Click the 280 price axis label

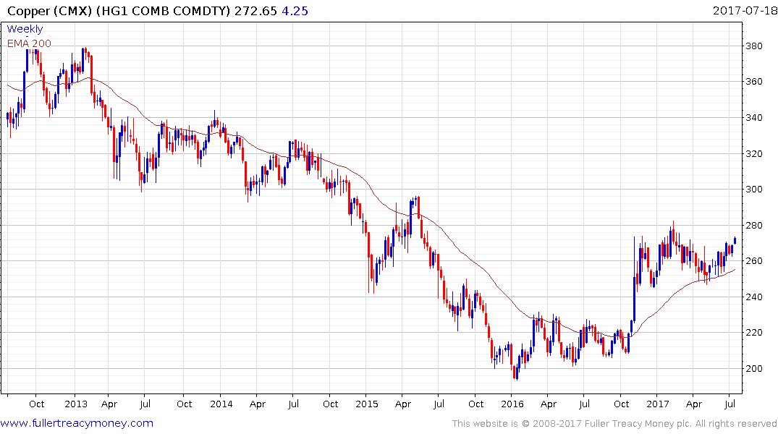(x=754, y=225)
